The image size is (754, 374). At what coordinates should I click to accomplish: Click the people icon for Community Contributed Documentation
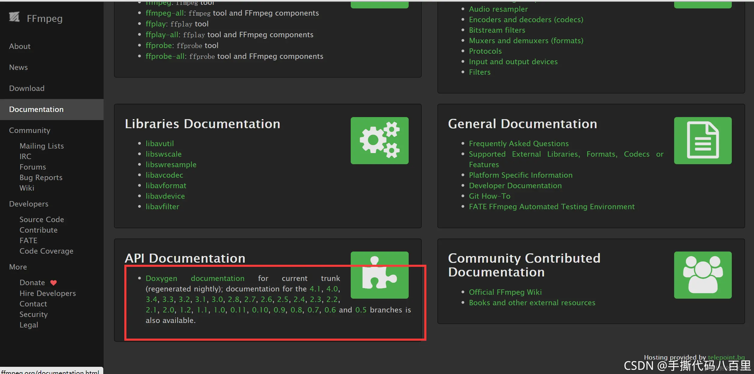(x=703, y=275)
